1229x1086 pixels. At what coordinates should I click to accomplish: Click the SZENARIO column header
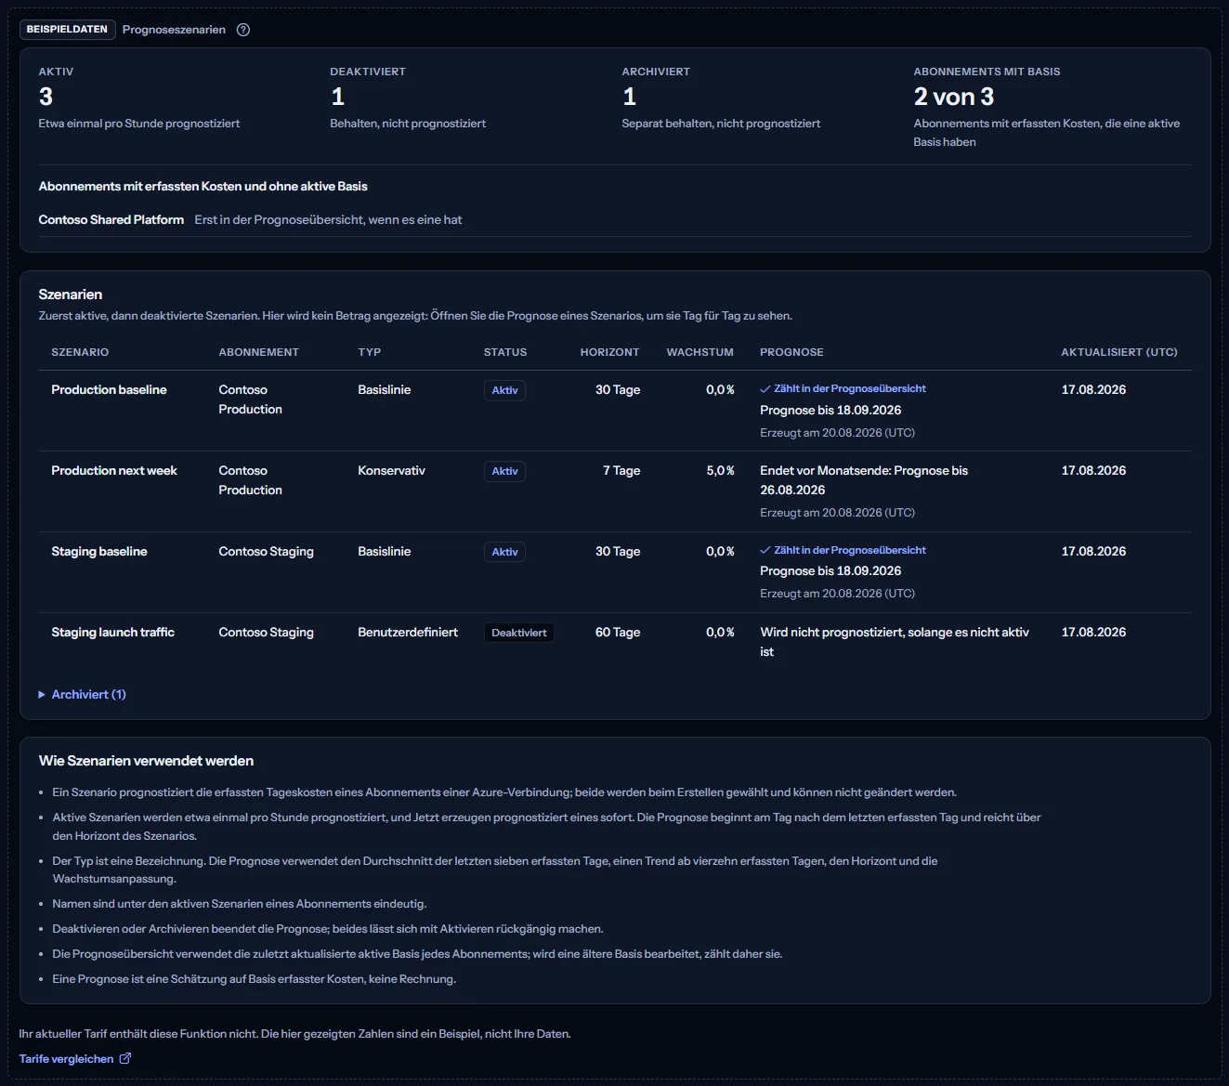click(80, 352)
